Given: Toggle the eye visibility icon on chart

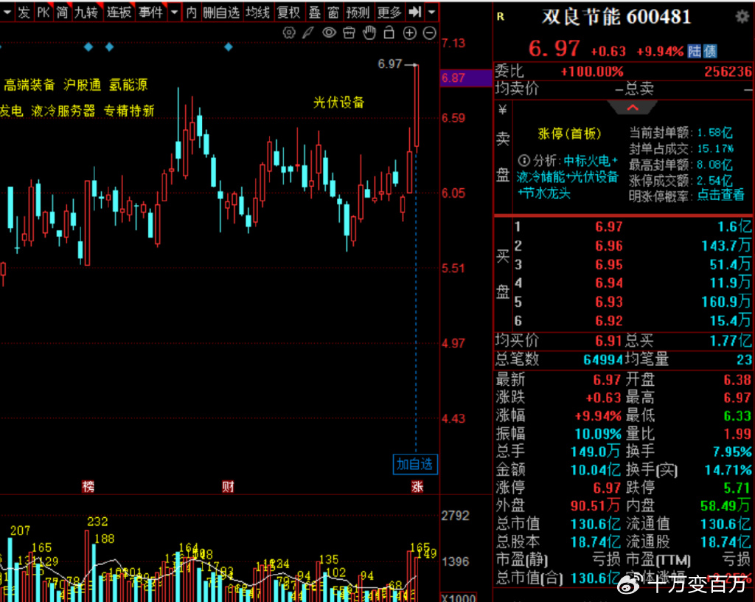Looking at the screenshot, I should (329, 32).
